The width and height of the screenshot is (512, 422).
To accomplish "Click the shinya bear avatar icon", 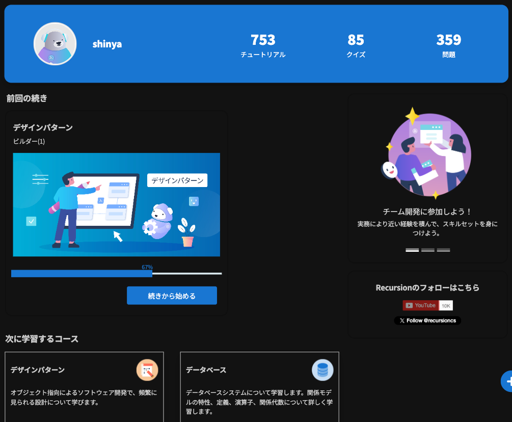I will coord(55,44).
